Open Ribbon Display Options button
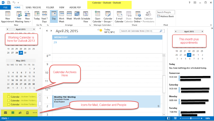 coord(195,3)
